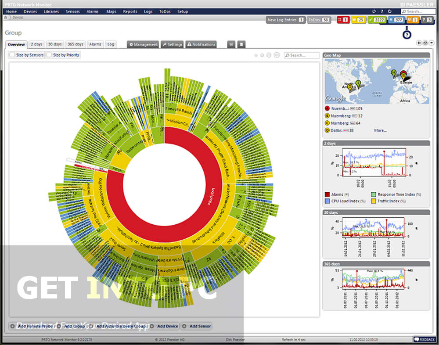Image resolution: width=439 pixels, height=345 pixels.
Task: Enable the Size by Priority checkbox
Action: click(x=49, y=55)
